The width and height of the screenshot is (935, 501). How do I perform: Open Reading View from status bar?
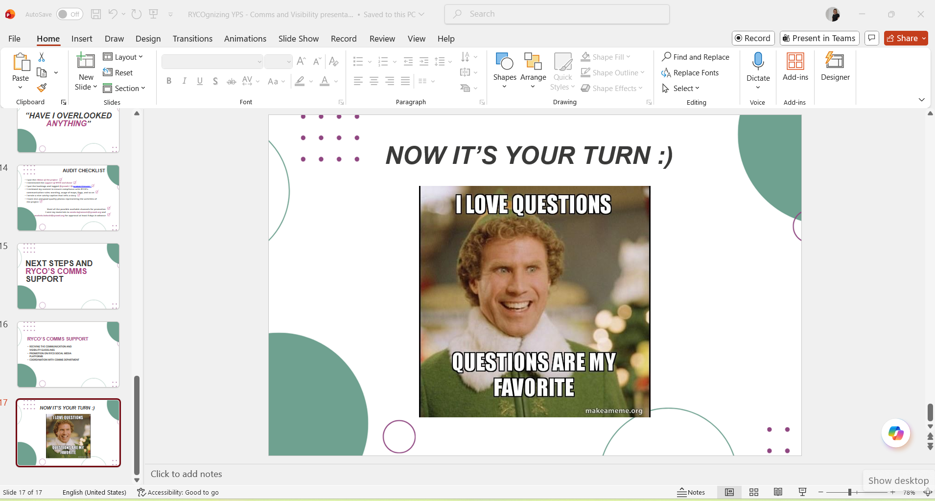tap(778, 492)
